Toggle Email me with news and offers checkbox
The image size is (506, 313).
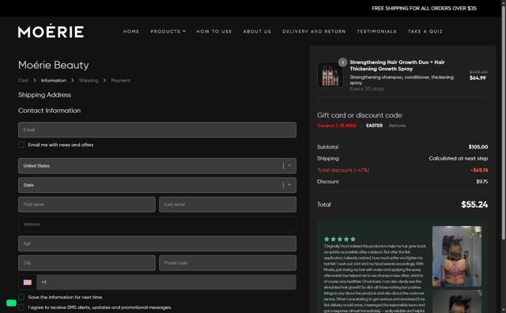coord(21,145)
